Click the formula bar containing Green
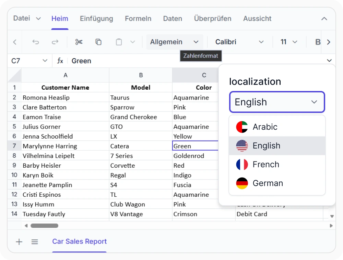Viewport: 343px width, 260px height. [197, 61]
